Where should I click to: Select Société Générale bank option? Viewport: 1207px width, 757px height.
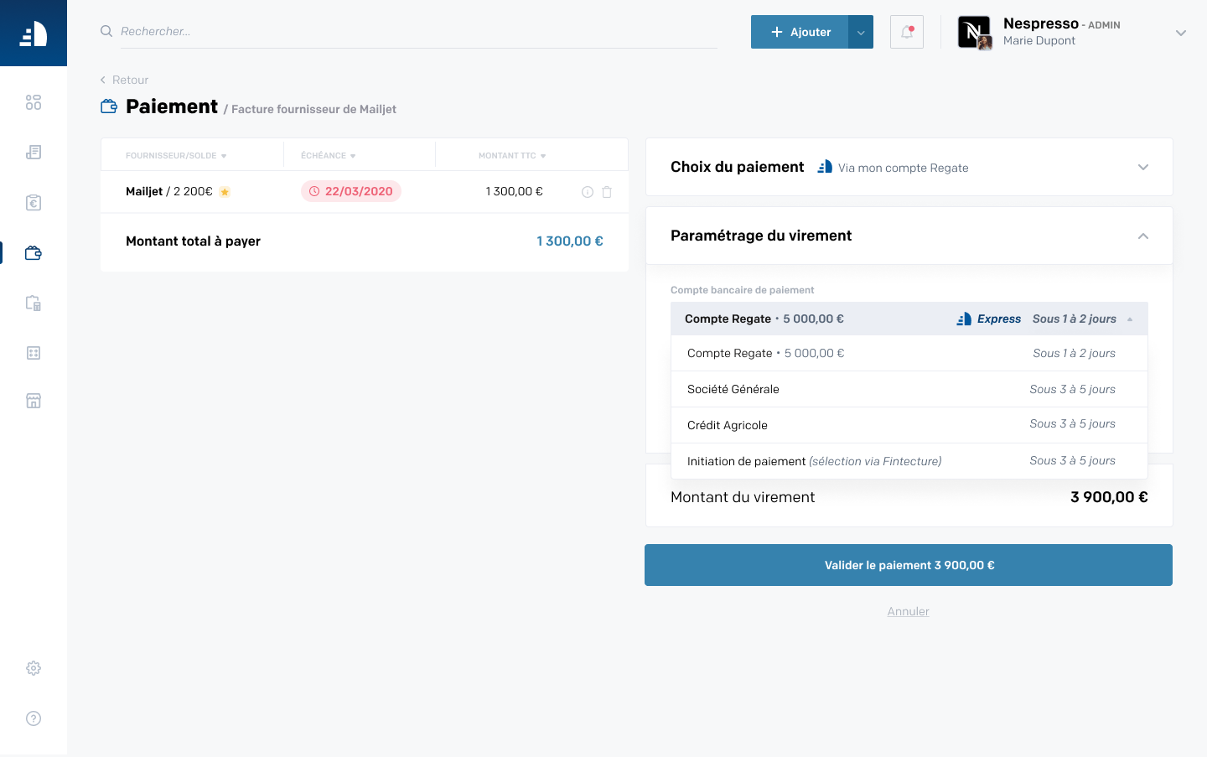909,389
